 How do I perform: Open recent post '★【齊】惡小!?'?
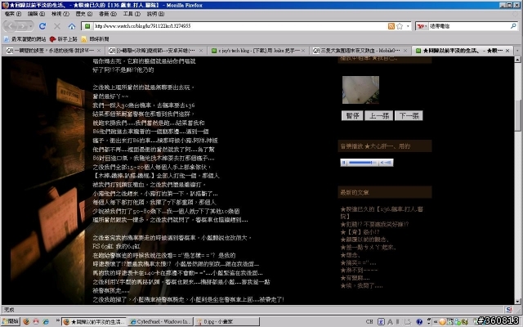pos(360,231)
